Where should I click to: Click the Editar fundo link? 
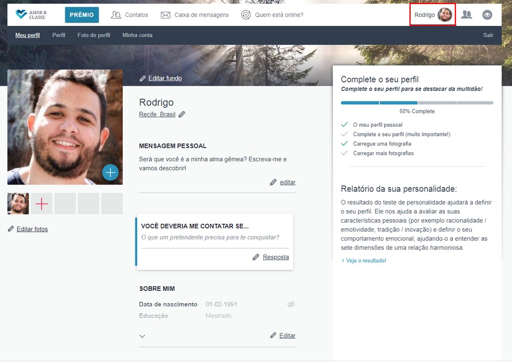point(165,78)
